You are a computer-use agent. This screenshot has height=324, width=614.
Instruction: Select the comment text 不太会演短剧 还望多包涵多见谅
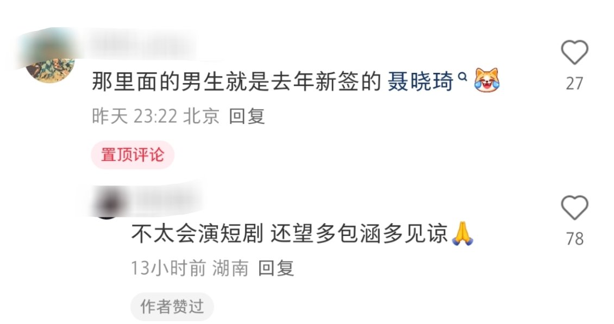tap(290, 234)
